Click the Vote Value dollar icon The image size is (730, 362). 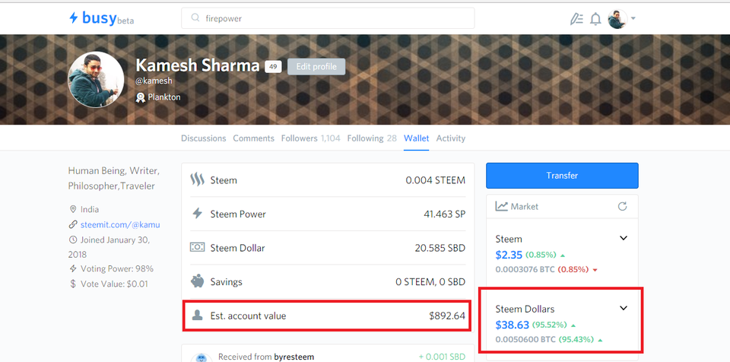click(x=73, y=284)
